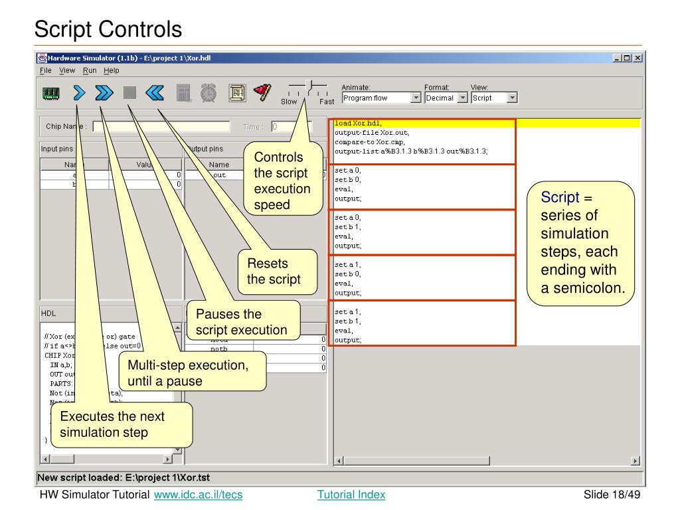
Task: Close the Hardware Simulator window
Action: (x=637, y=58)
